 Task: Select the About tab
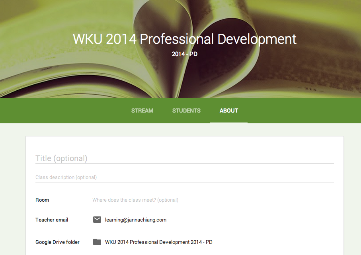(229, 111)
